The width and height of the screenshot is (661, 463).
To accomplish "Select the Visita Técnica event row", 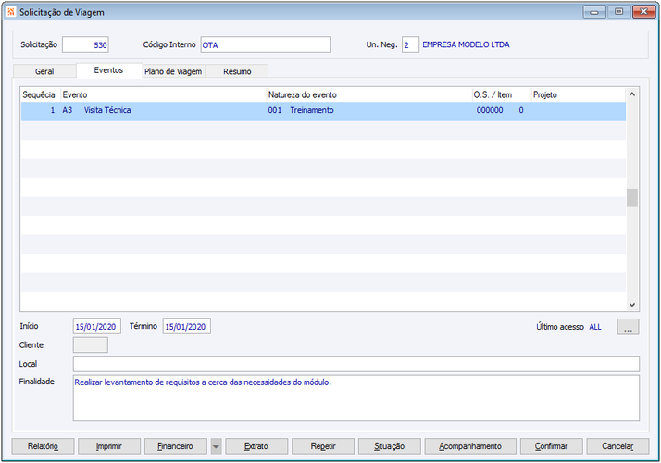I will coord(323,111).
